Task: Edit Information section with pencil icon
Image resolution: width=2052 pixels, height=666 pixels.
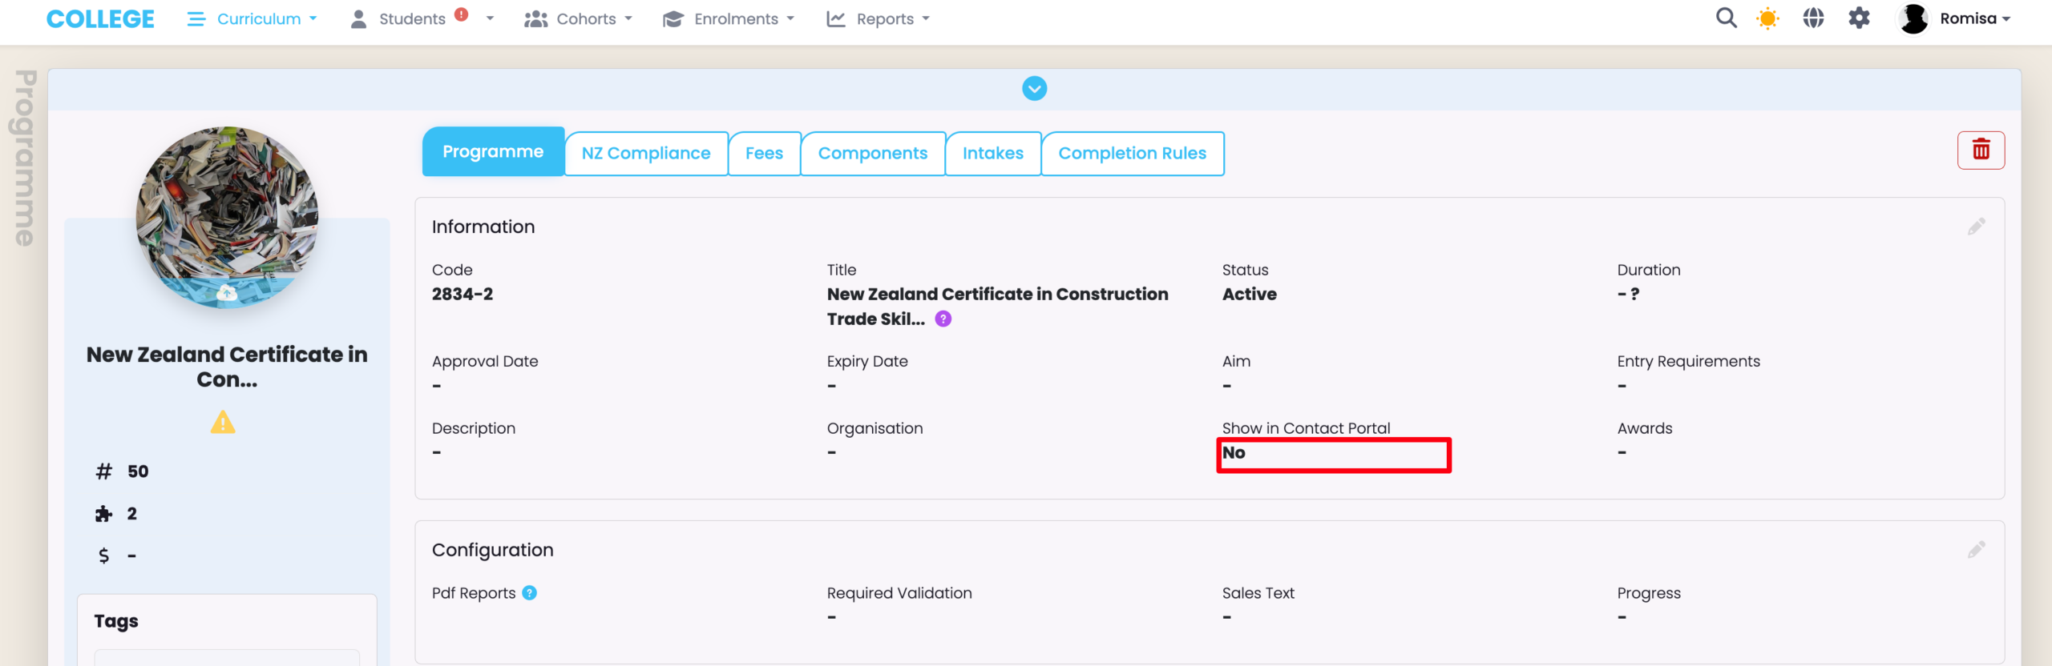Action: [1976, 227]
